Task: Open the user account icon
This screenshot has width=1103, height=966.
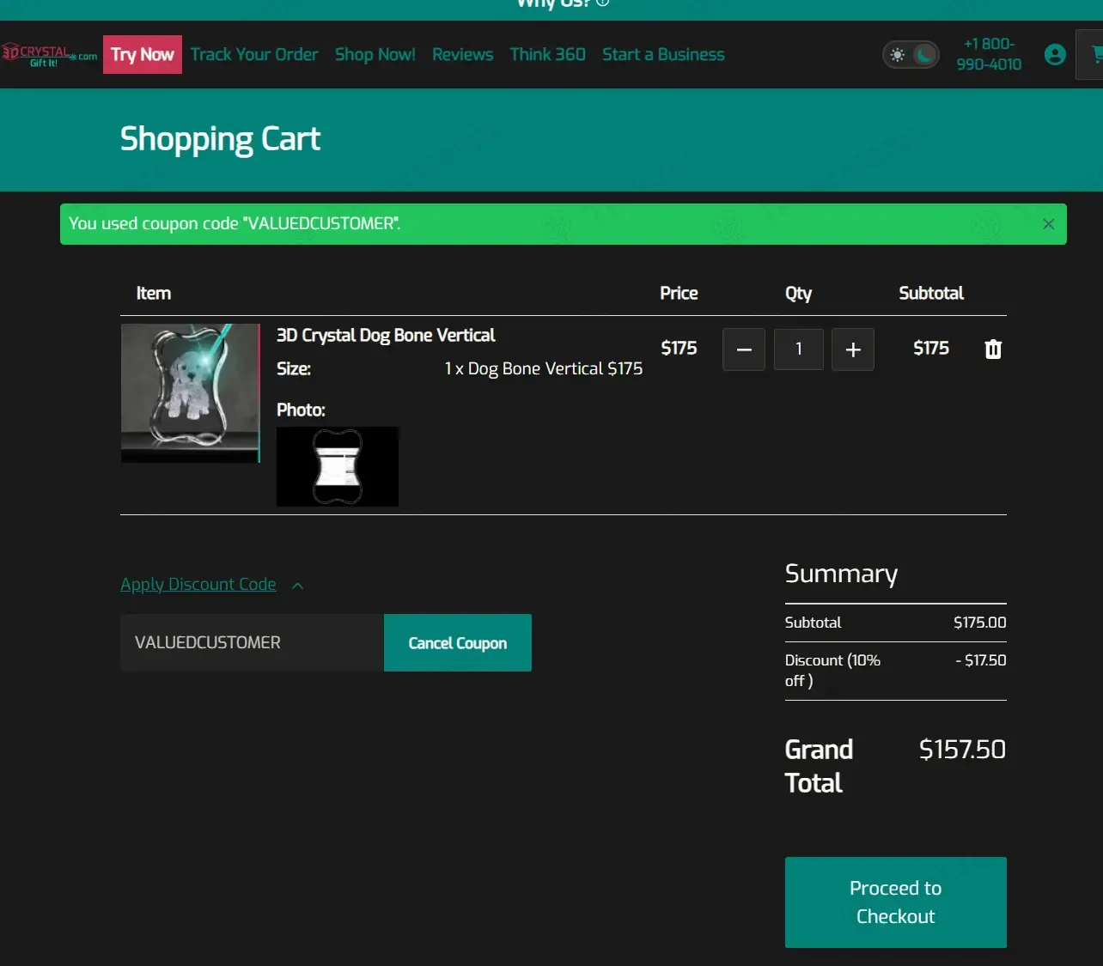Action: click(1055, 55)
